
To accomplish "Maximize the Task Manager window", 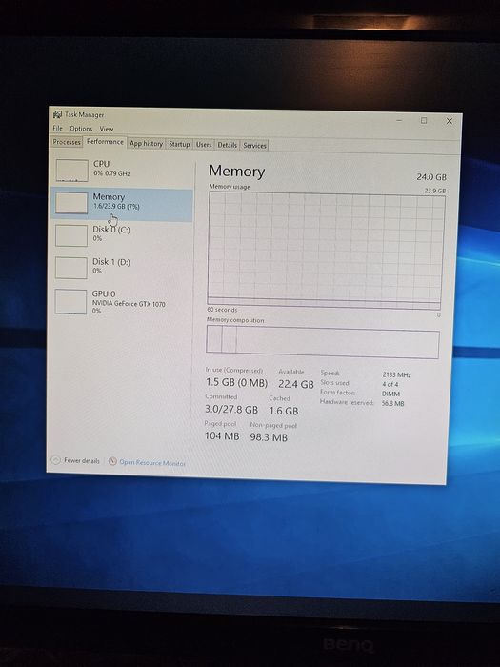I will pos(424,121).
